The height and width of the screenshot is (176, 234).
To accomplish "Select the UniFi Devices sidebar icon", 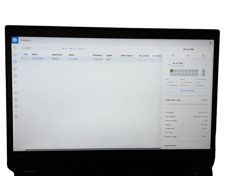I will click(15, 62).
